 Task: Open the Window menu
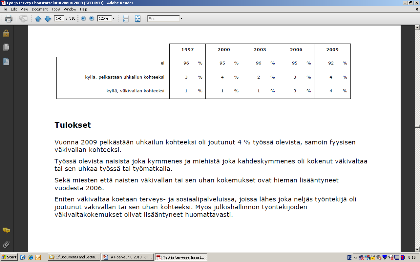coord(70,9)
